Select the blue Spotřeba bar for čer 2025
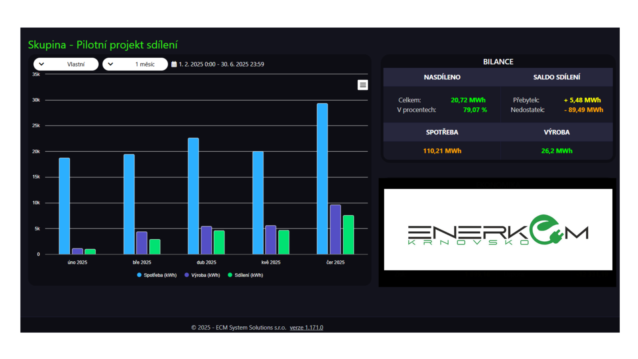This screenshot has height=359, width=638. click(x=322, y=179)
